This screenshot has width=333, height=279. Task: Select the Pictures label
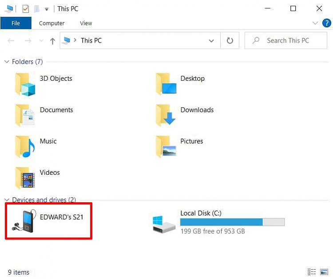click(x=192, y=141)
